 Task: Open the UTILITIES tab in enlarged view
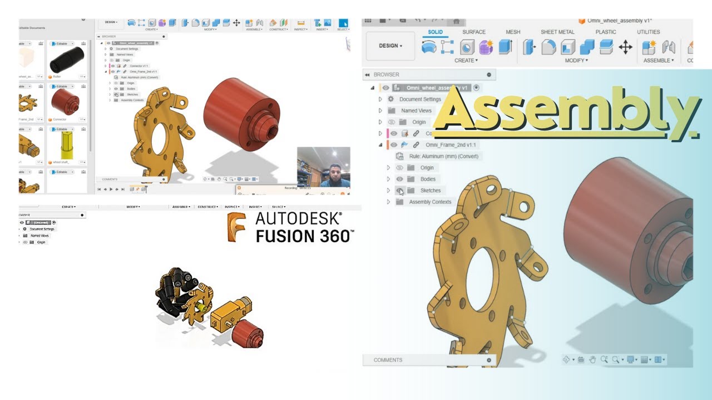[649, 32]
